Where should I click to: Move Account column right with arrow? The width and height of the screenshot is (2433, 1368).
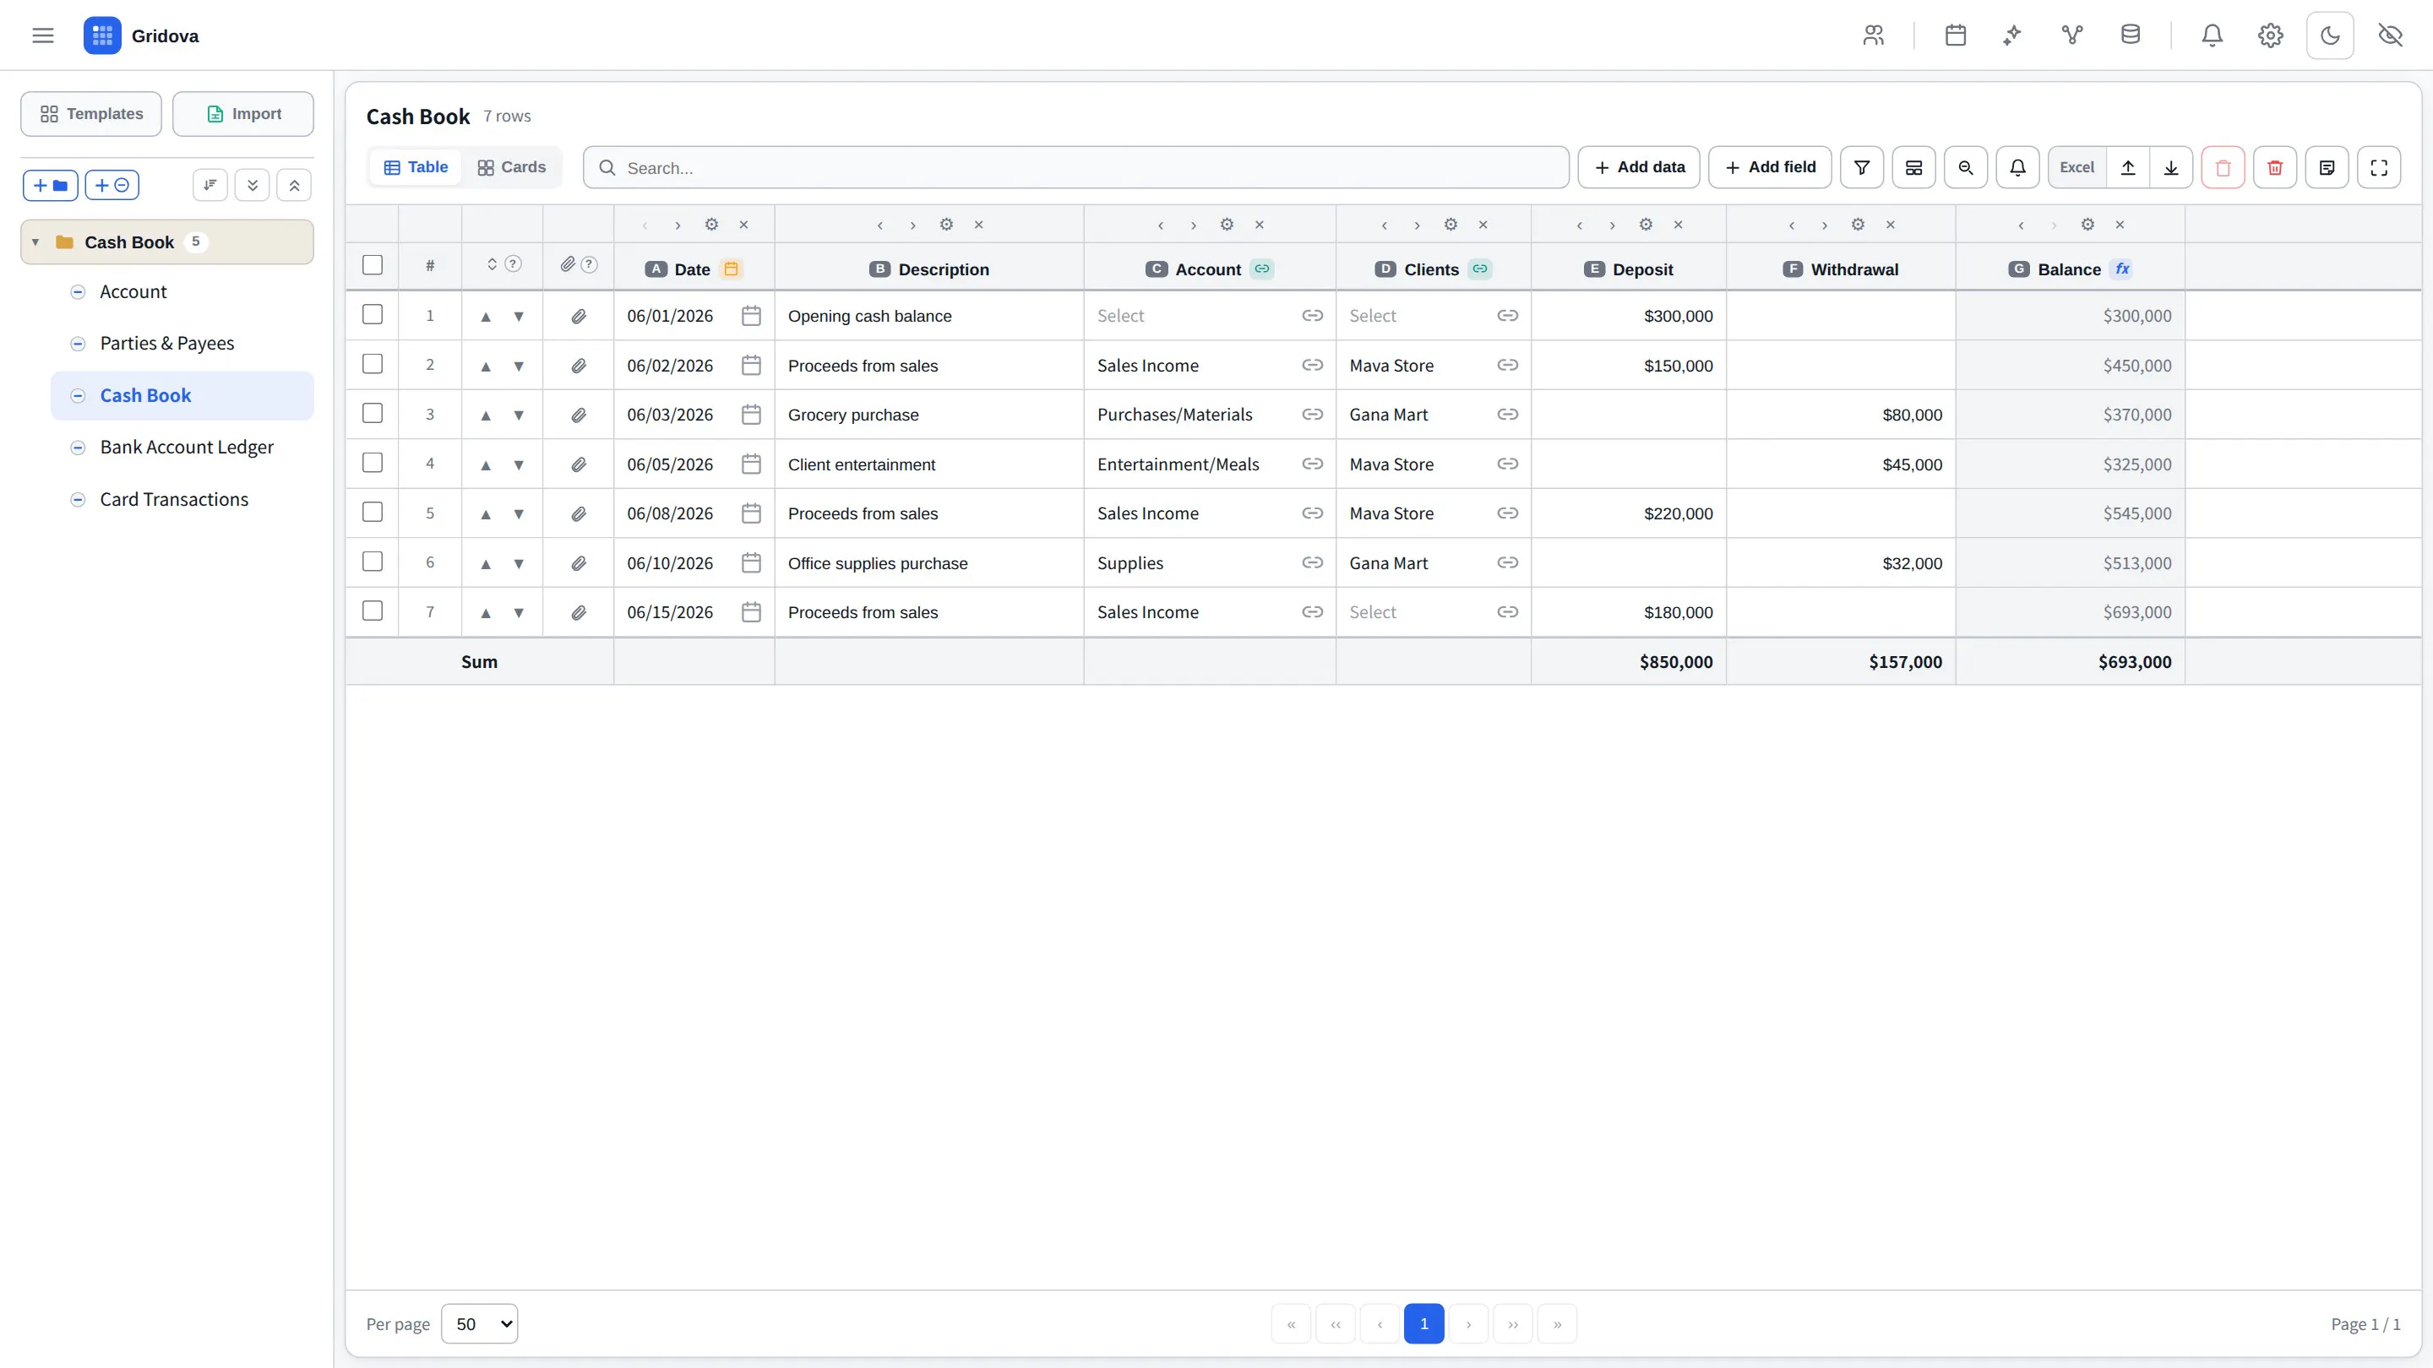[x=1194, y=224]
